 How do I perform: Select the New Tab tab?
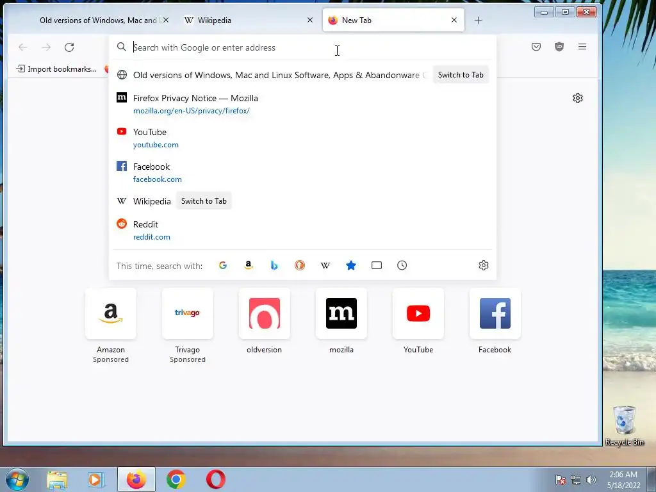(393, 20)
